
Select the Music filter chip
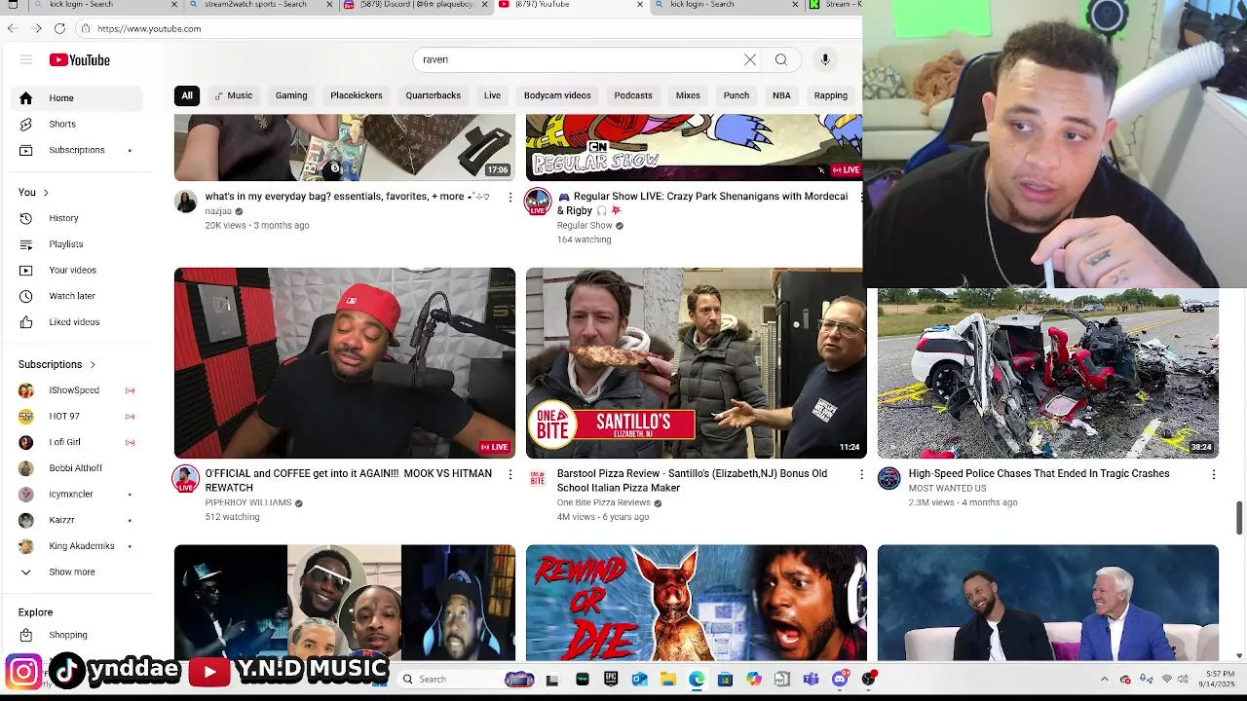tap(234, 95)
